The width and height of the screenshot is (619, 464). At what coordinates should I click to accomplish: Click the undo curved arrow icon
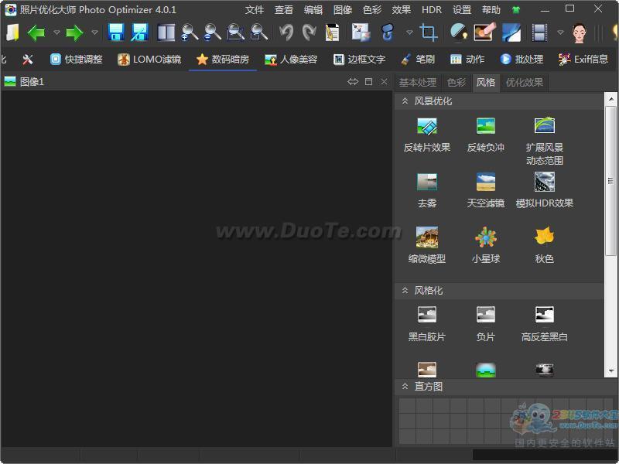click(x=286, y=32)
